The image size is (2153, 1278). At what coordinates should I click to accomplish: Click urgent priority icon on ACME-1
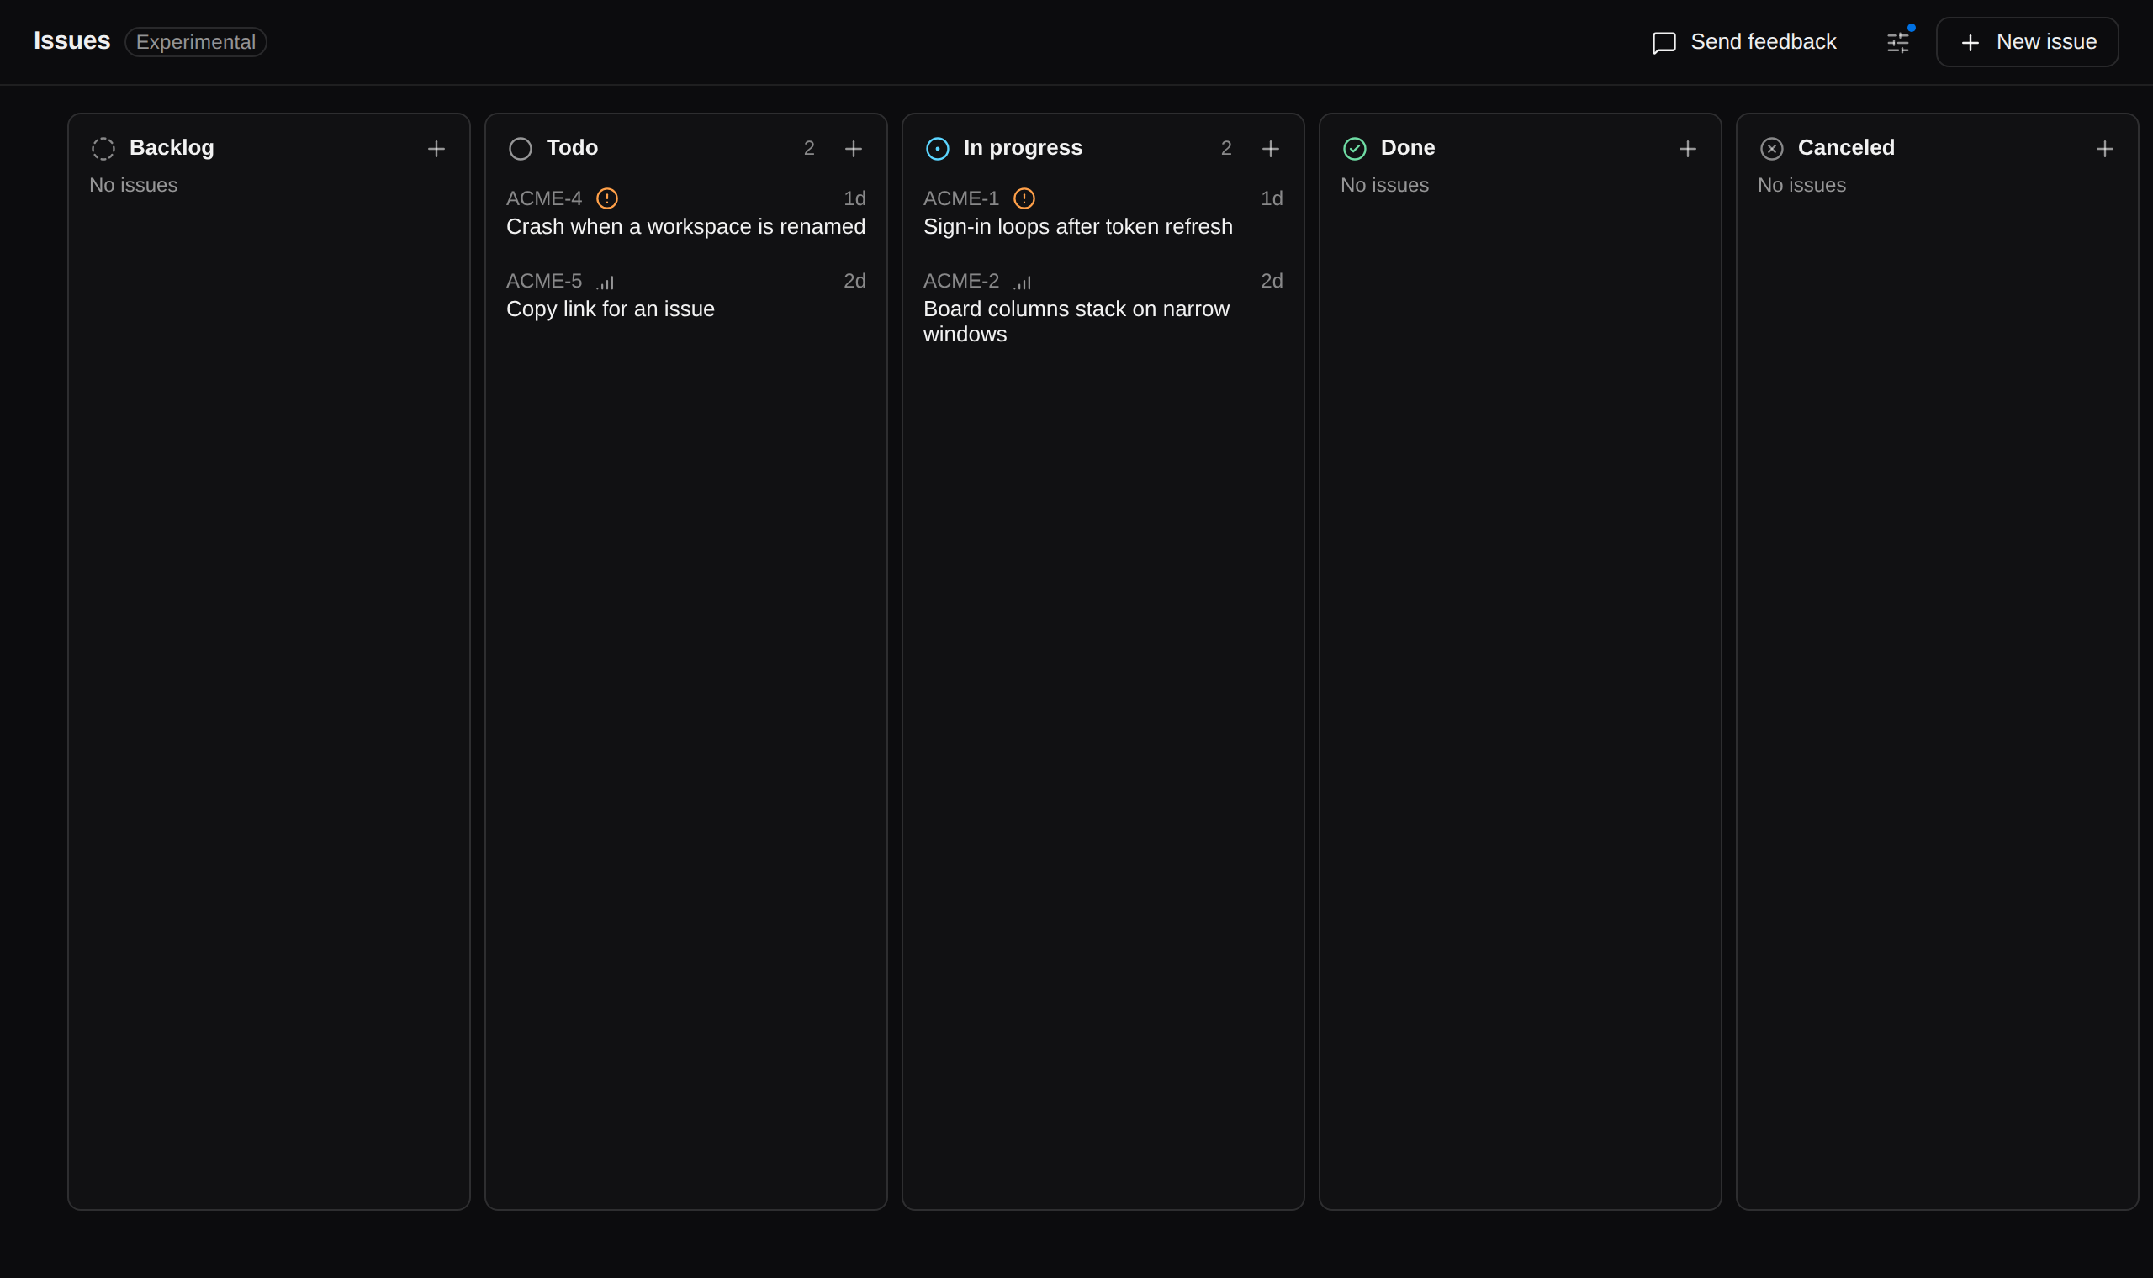[1024, 199]
